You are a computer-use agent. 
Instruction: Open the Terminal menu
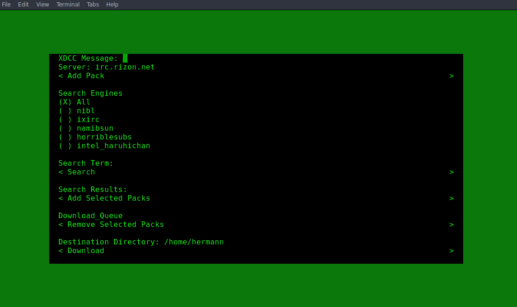pyautogui.click(x=68, y=4)
